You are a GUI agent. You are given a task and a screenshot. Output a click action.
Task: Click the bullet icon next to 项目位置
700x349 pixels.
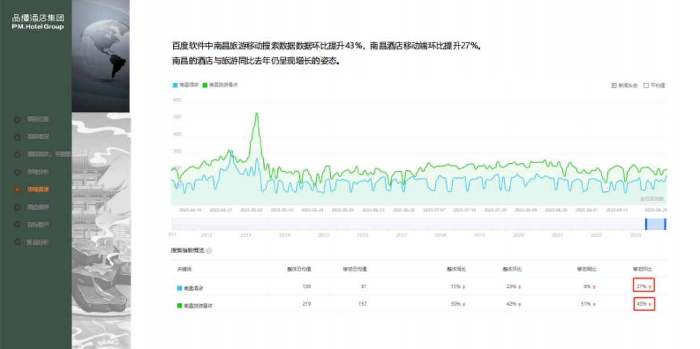[17, 119]
